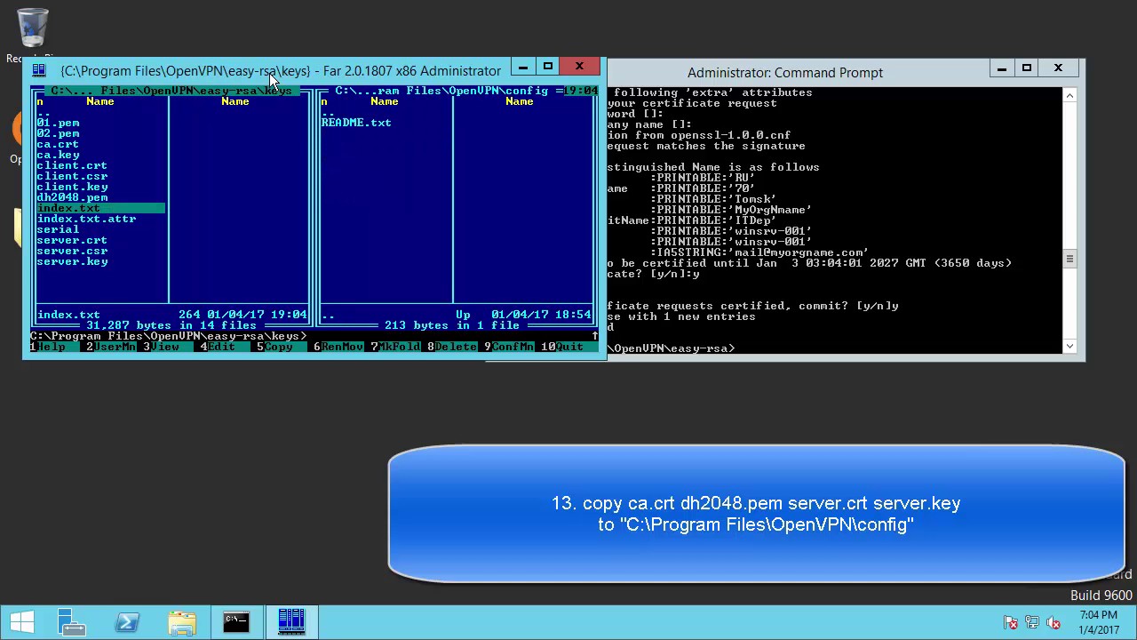1137x640 pixels.
Task: Maximize the Far Manager window
Action: pyautogui.click(x=548, y=67)
